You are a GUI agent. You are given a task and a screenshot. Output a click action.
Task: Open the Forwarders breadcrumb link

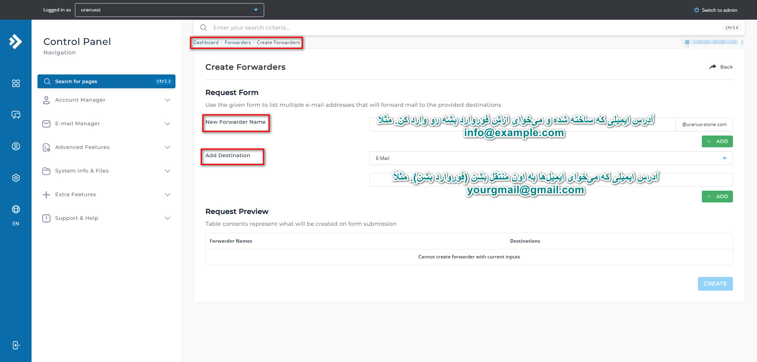[237, 42]
